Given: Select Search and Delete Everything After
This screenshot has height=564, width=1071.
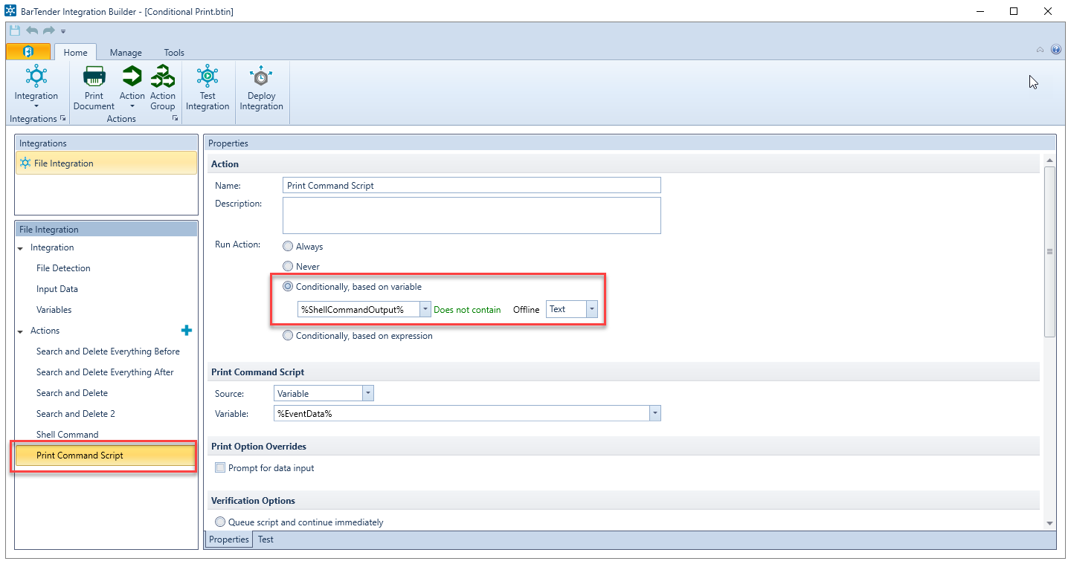Looking at the screenshot, I should click(x=105, y=372).
